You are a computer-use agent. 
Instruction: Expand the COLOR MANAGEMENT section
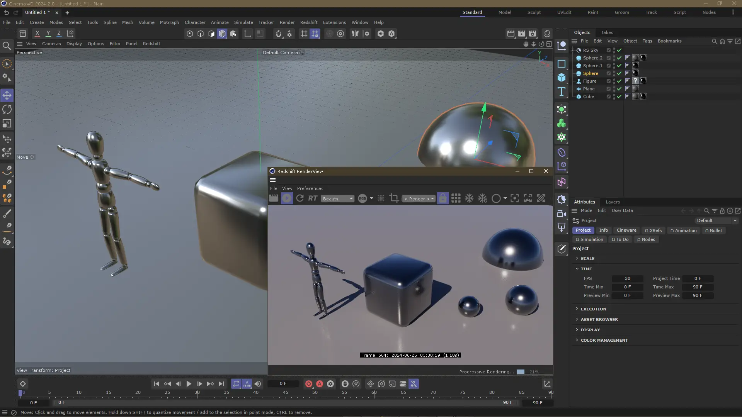pyautogui.click(x=604, y=340)
